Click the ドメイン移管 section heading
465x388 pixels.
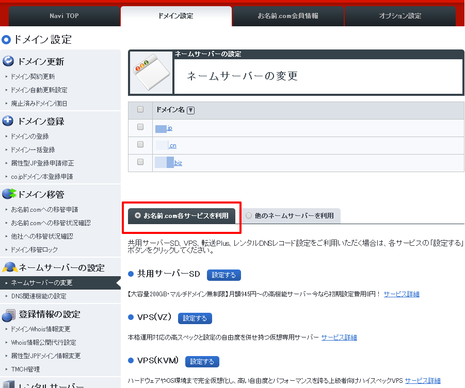(x=41, y=195)
